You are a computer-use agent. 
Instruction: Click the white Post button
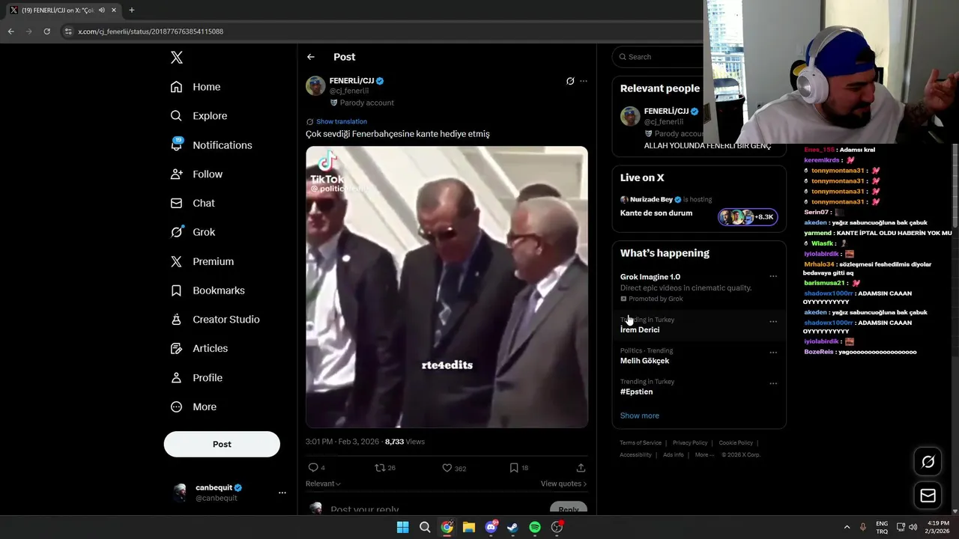point(222,444)
